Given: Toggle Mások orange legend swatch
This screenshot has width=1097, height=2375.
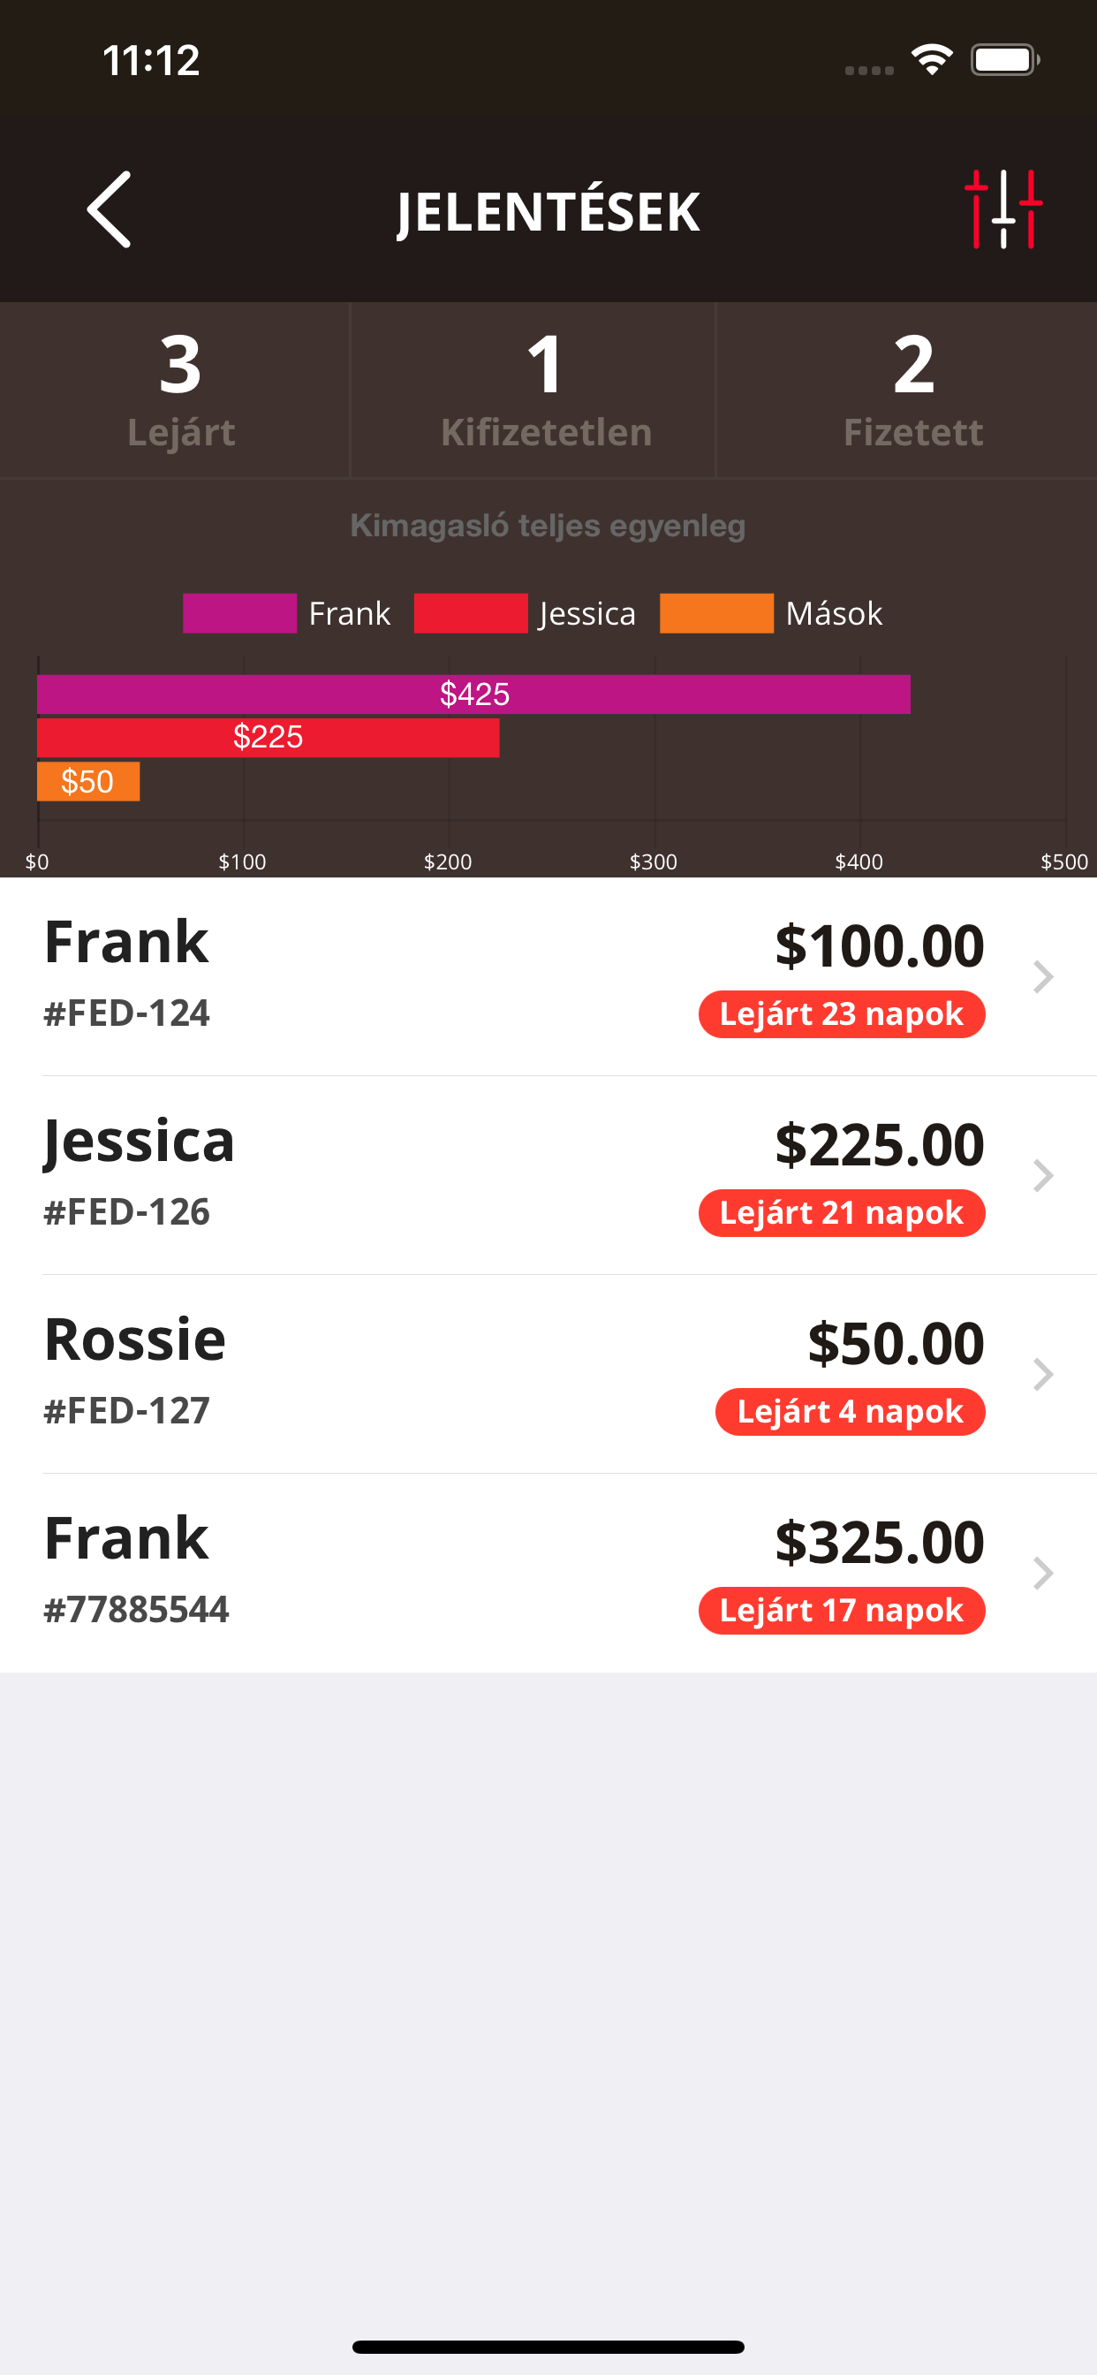Looking at the screenshot, I should point(717,614).
